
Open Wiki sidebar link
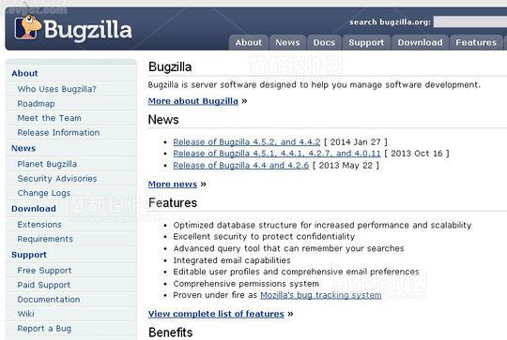click(x=26, y=314)
